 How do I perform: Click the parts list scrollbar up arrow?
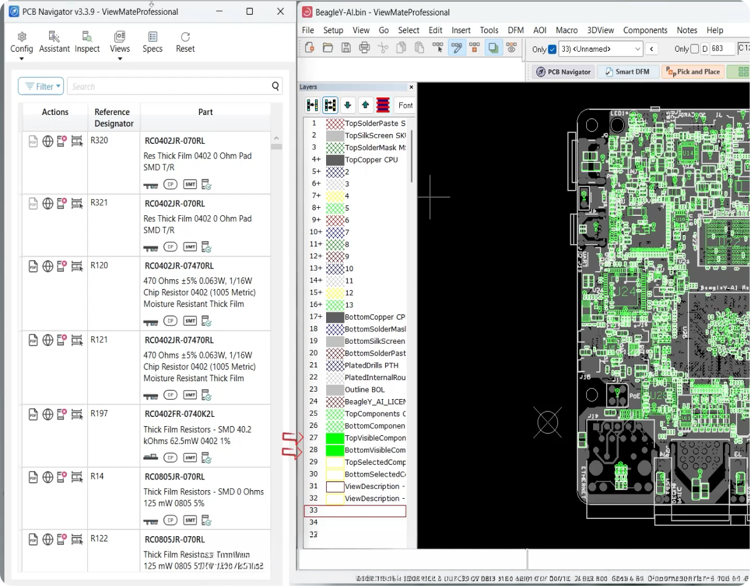click(276, 138)
